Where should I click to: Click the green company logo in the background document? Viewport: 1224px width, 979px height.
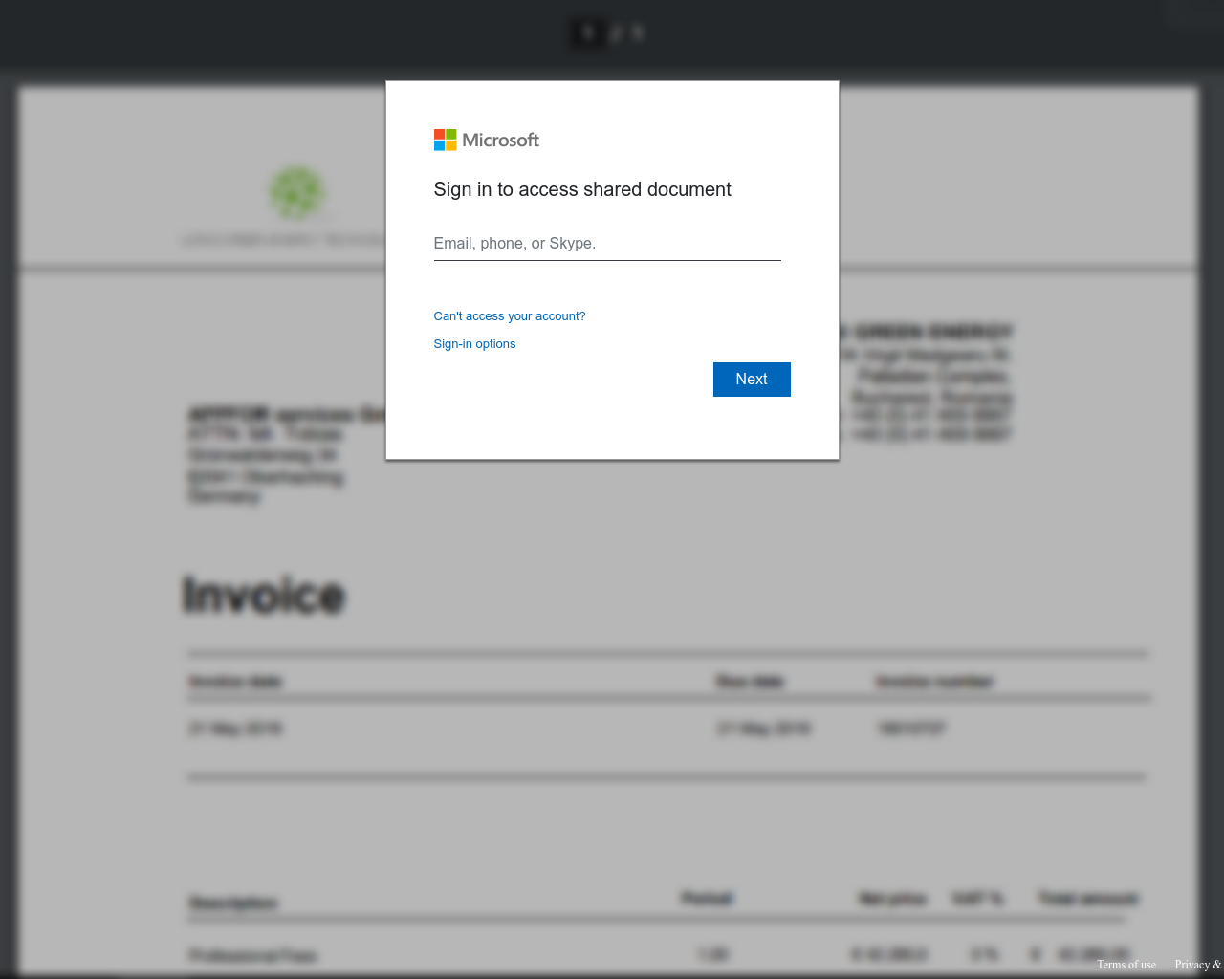tap(296, 193)
